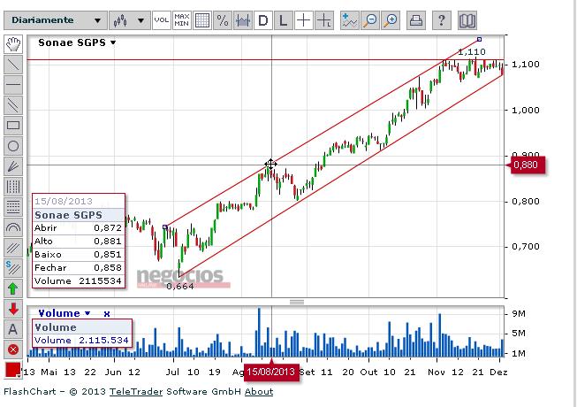Viewport: 577px width, 407px height.
Task: Toggle the L logarithmic scale button
Action: 284,20
